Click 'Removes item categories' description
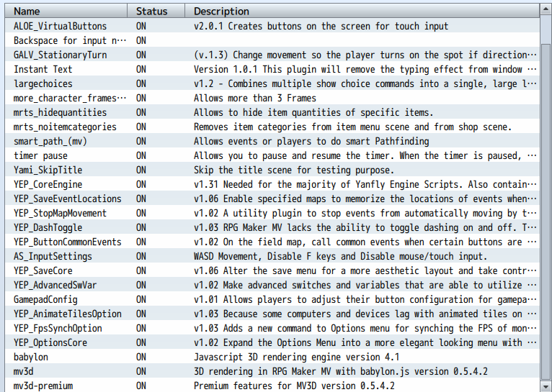The height and width of the screenshot is (392, 552). point(352,127)
